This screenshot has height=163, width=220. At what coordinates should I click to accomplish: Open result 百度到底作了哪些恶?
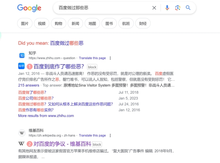(59, 66)
